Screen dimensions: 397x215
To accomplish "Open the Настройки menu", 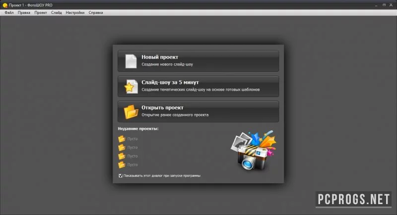I will (75, 12).
